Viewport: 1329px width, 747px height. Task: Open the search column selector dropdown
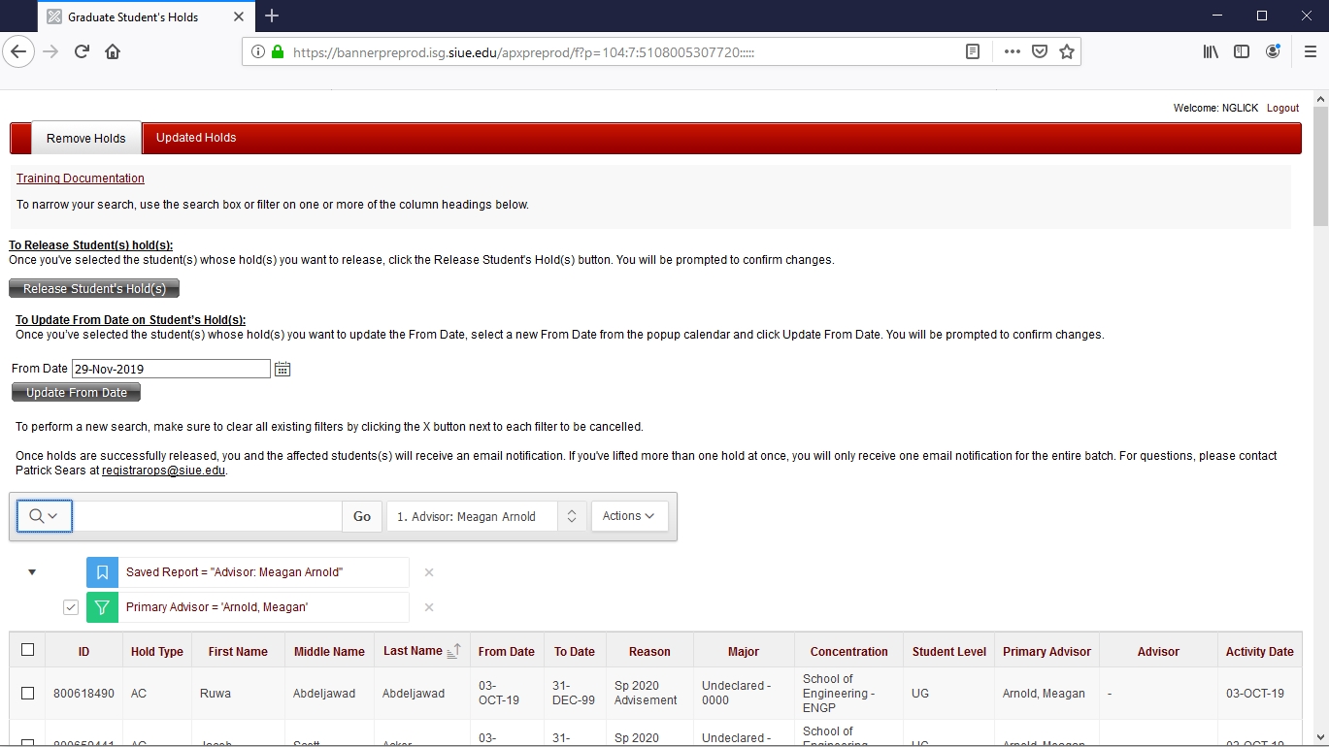tap(45, 516)
